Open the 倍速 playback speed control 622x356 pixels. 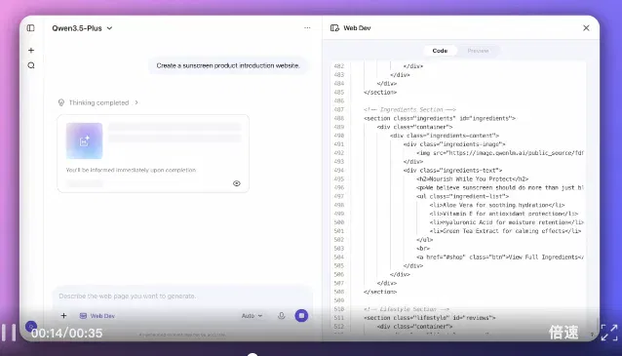click(x=564, y=333)
